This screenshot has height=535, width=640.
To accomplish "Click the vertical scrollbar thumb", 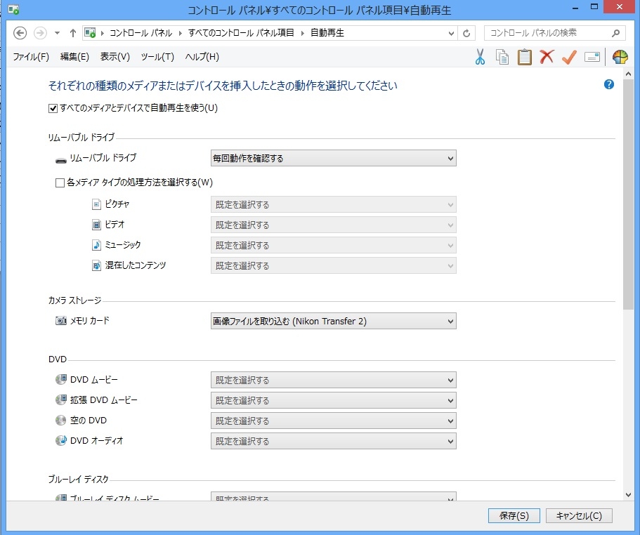I will tap(628, 194).
